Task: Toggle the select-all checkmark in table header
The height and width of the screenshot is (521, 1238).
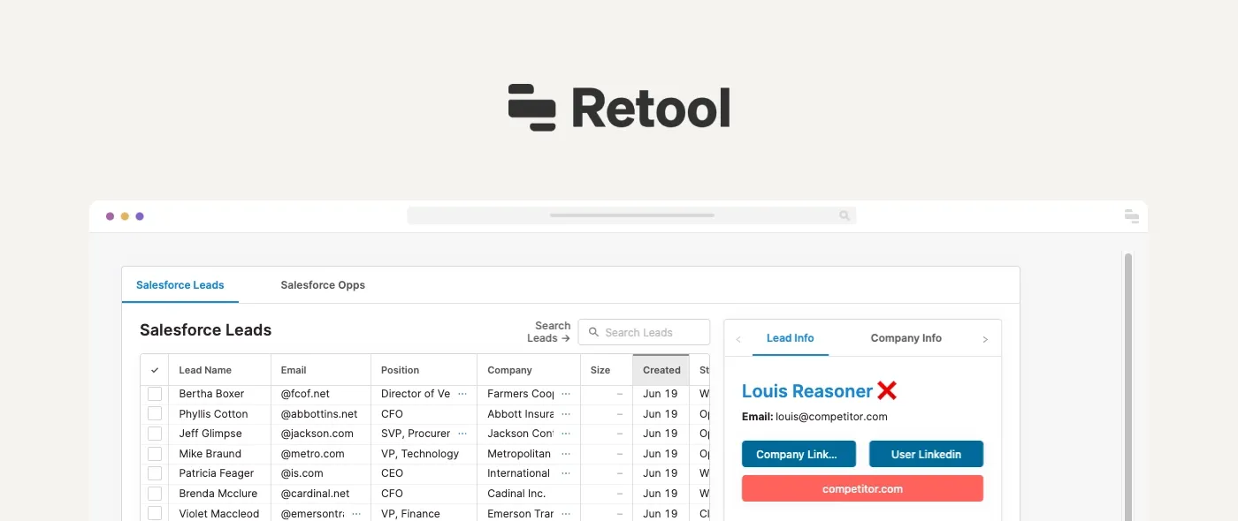Action: 155,370
